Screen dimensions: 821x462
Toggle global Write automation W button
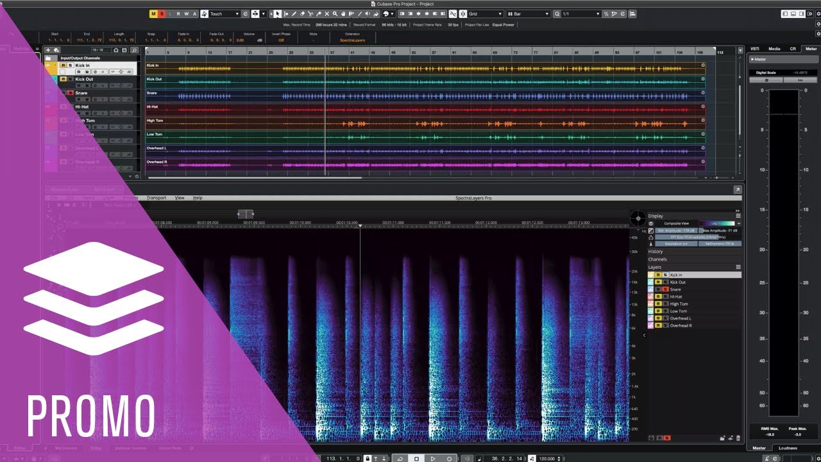(x=187, y=13)
